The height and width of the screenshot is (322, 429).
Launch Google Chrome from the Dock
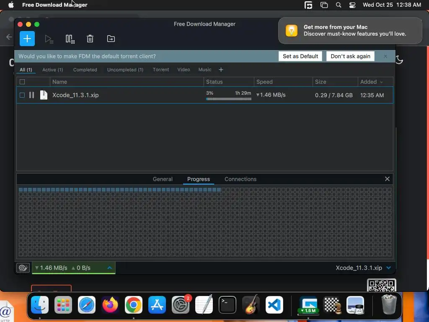tap(134, 305)
